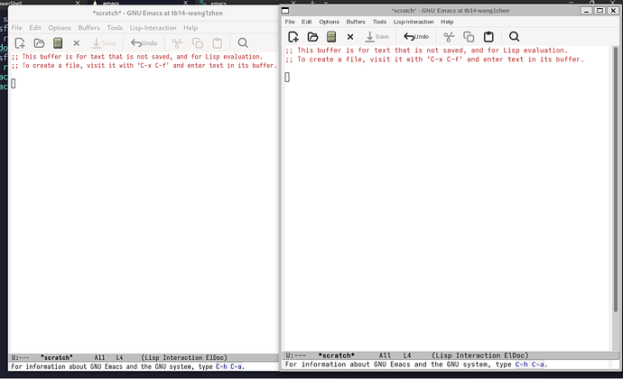Switch to first emacs terminal tab
This screenshot has width=623, height=379.
coord(111,4)
